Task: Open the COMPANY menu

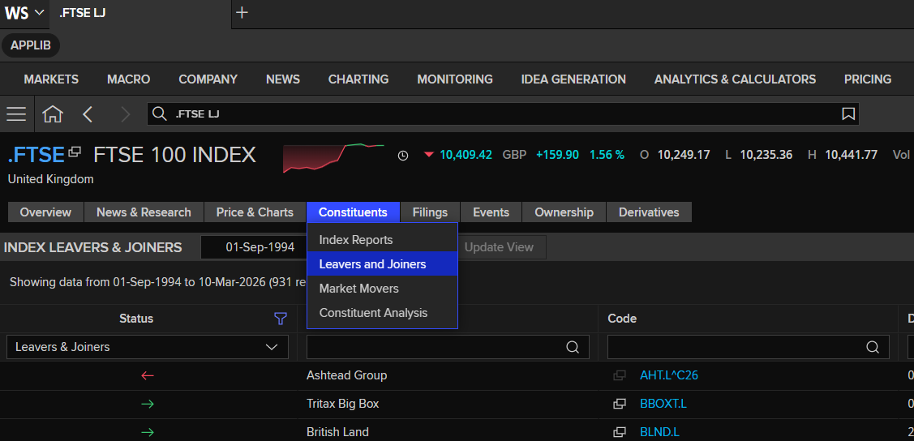Action: 208,79
